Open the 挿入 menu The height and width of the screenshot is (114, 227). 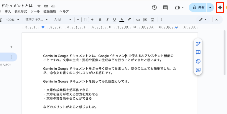(x=8, y=11)
